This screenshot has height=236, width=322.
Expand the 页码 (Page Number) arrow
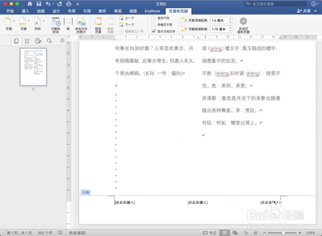click(x=44, y=21)
